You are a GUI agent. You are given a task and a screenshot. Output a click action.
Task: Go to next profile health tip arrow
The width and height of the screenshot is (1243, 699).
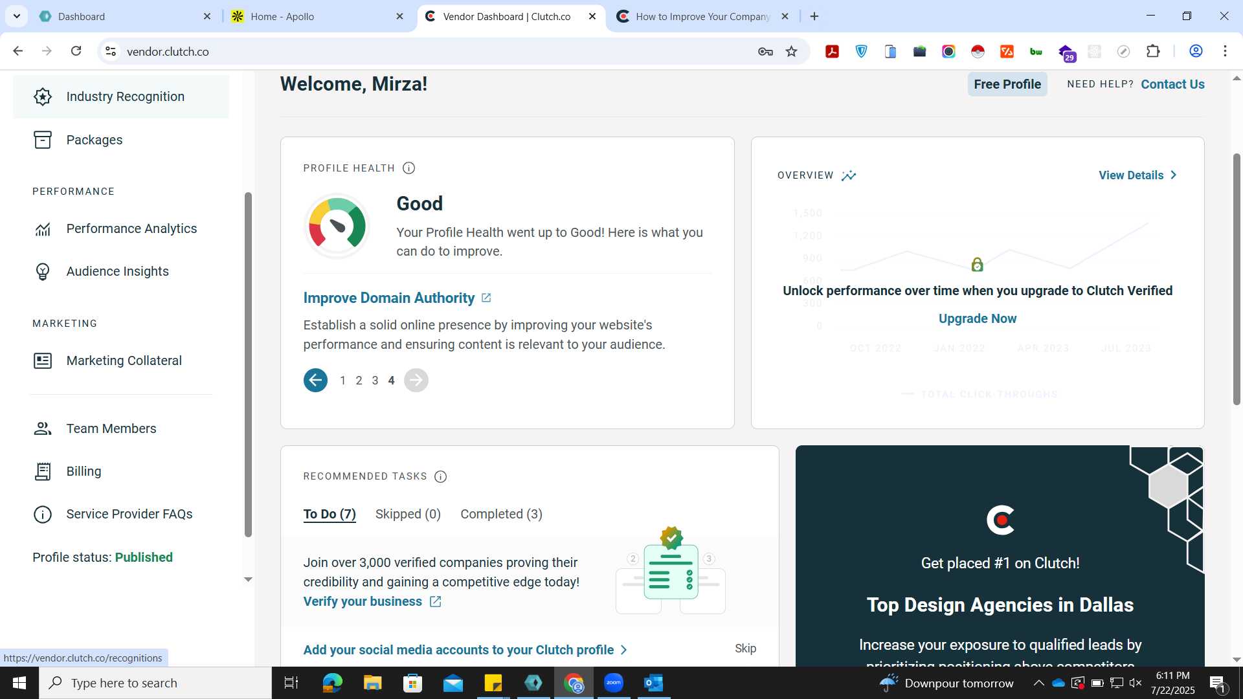coord(416,381)
